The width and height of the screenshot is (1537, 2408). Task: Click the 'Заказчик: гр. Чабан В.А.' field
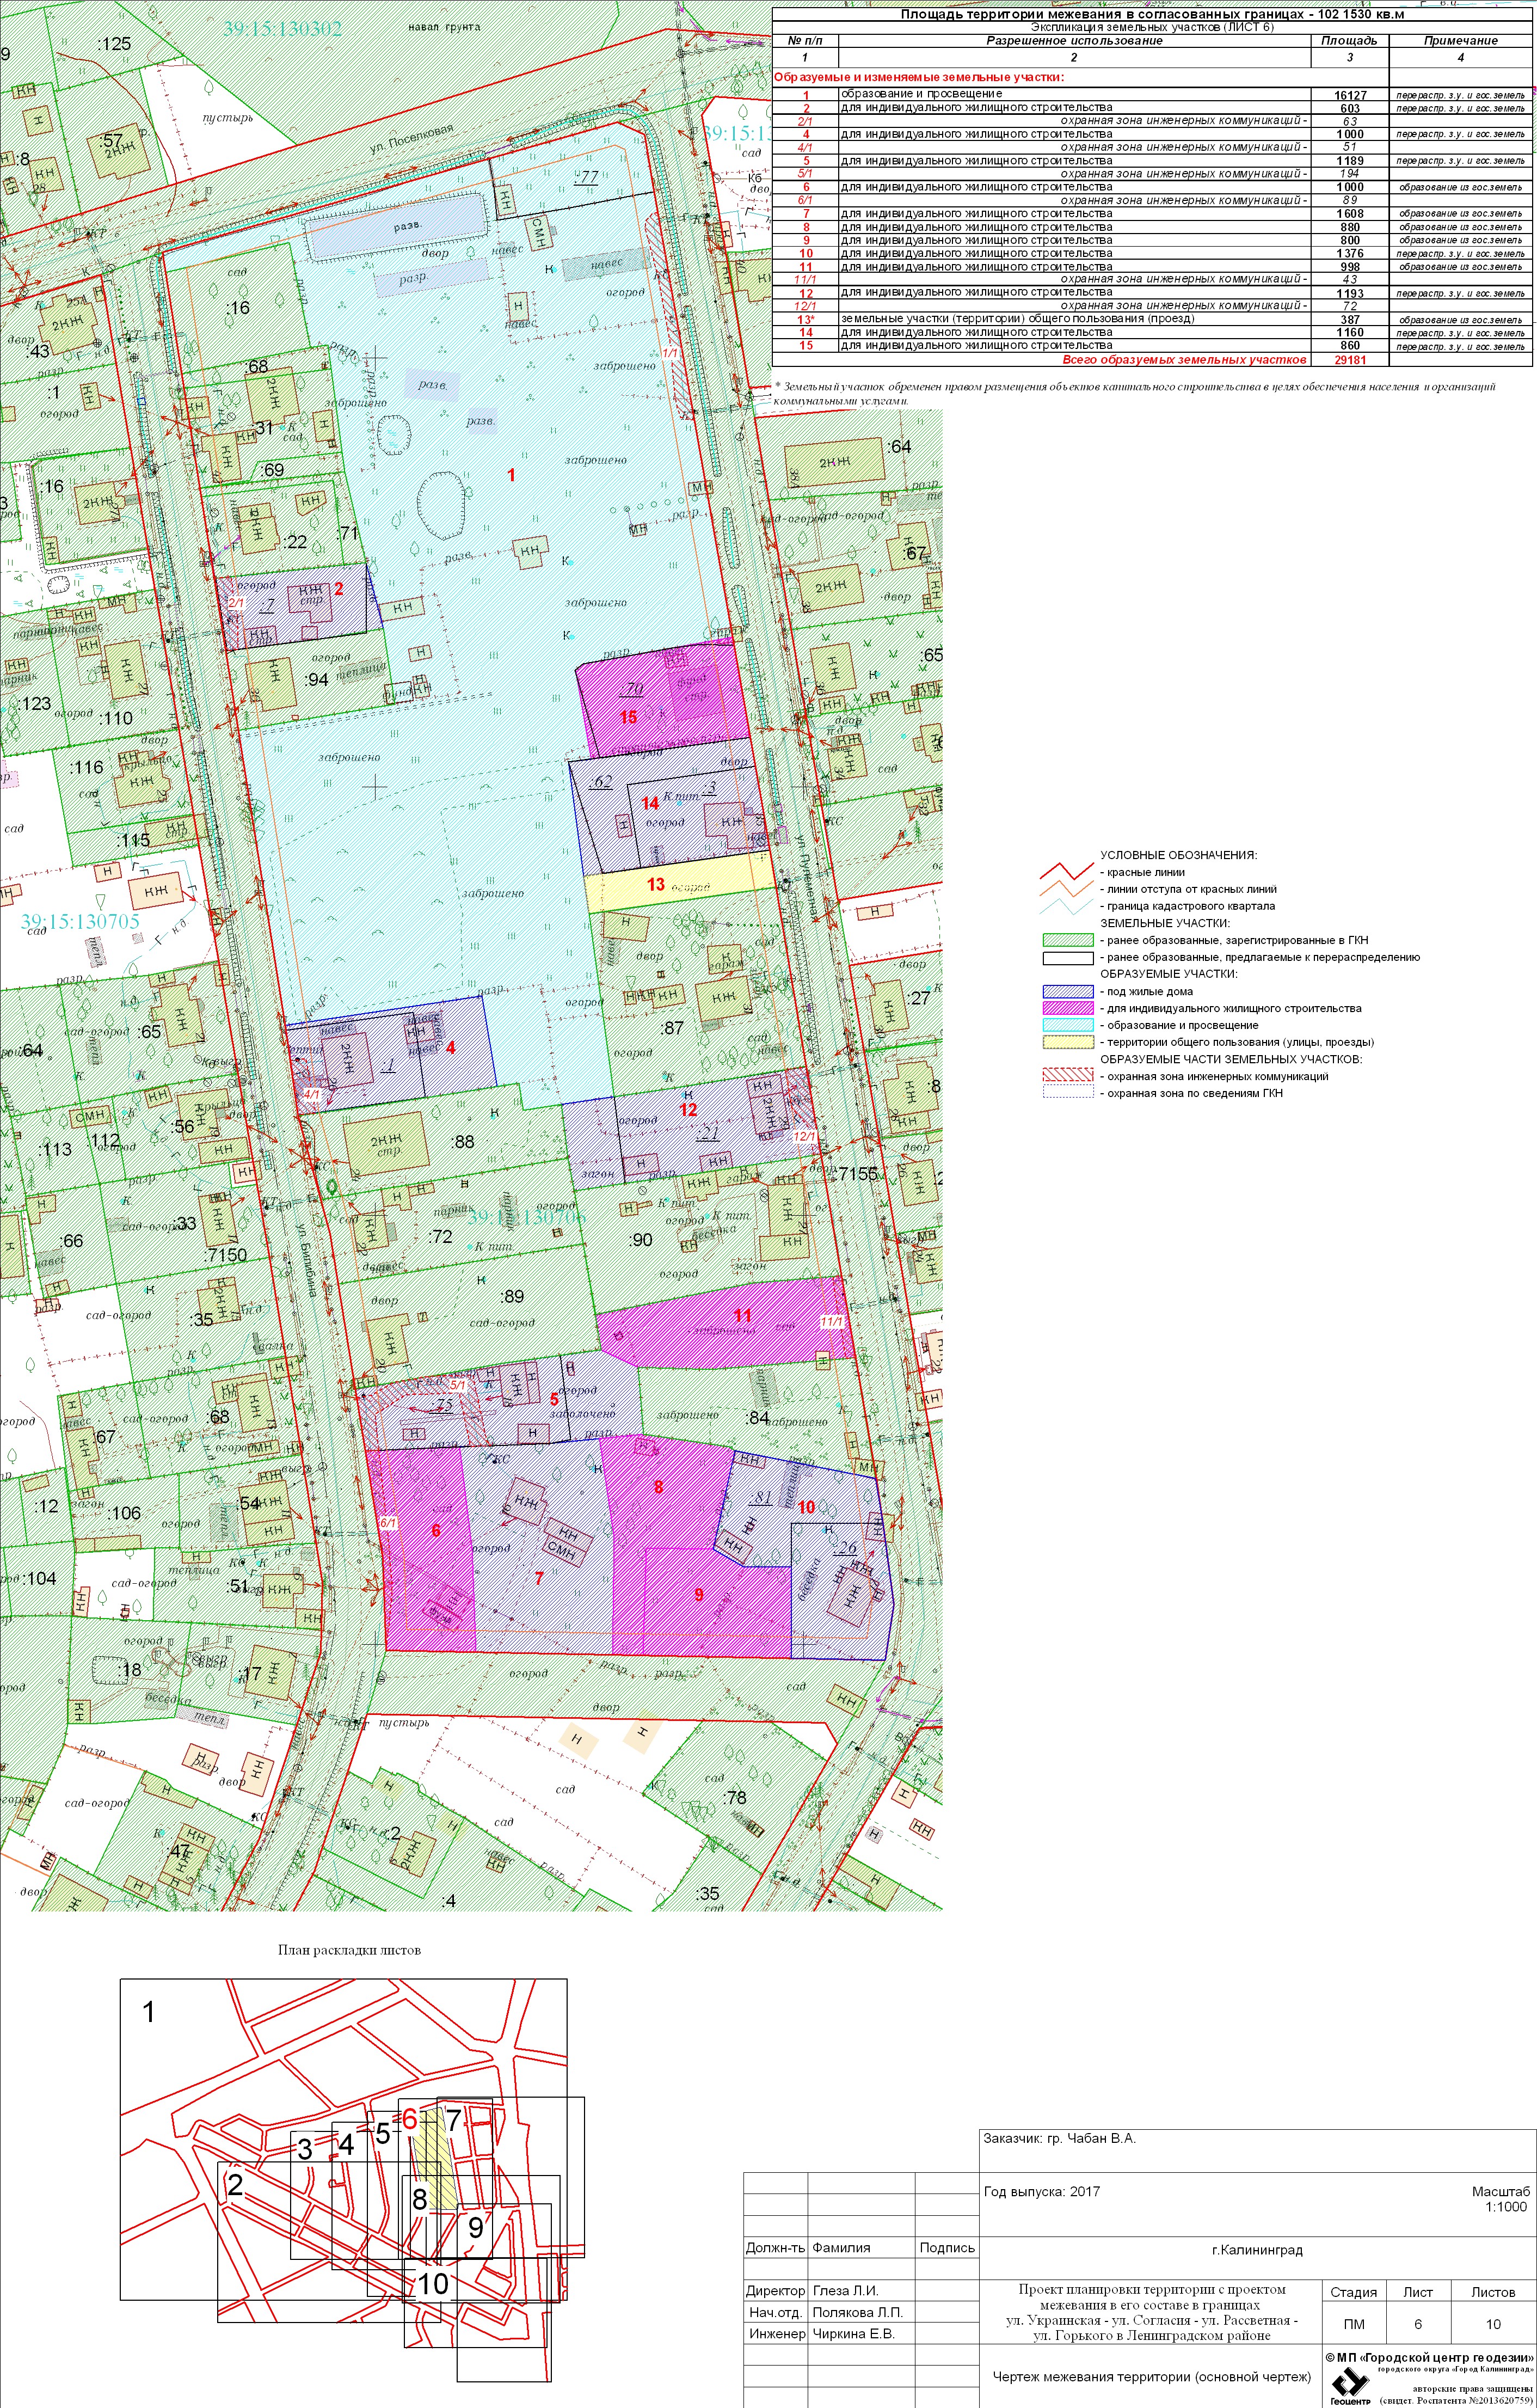pyautogui.click(x=1060, y=2139)
